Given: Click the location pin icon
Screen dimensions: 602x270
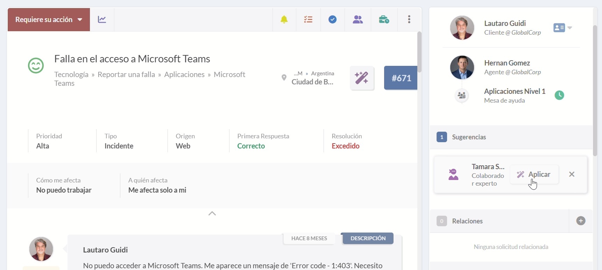Looking at the screenshot, I should (284, 78).
